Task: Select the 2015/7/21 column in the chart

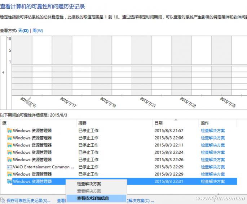Action: pyautogui.click(x=141, y=65)
